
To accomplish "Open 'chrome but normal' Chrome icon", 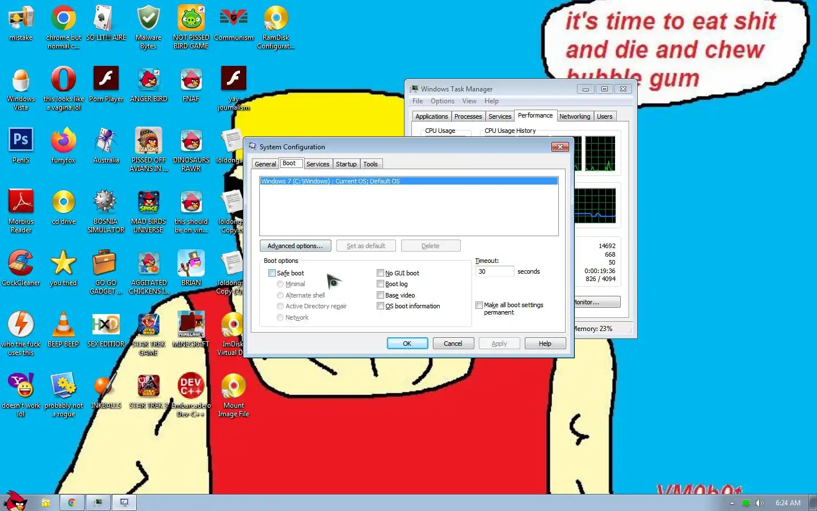I will coord(64,27).
